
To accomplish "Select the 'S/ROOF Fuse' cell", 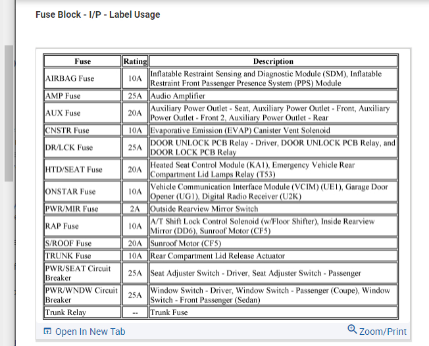I will tap(82, 243).
